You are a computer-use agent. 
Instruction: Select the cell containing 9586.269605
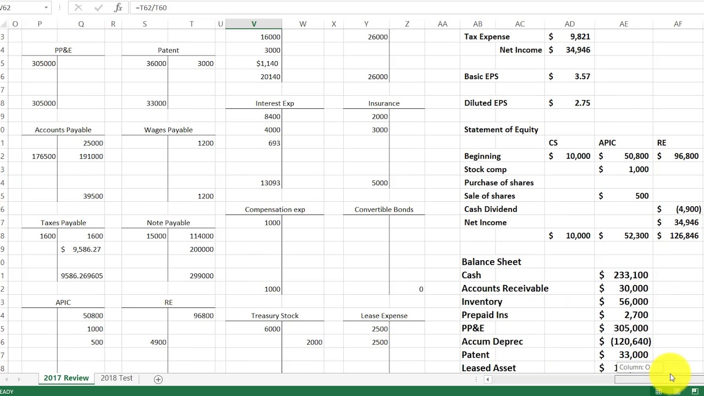point(81,276)
